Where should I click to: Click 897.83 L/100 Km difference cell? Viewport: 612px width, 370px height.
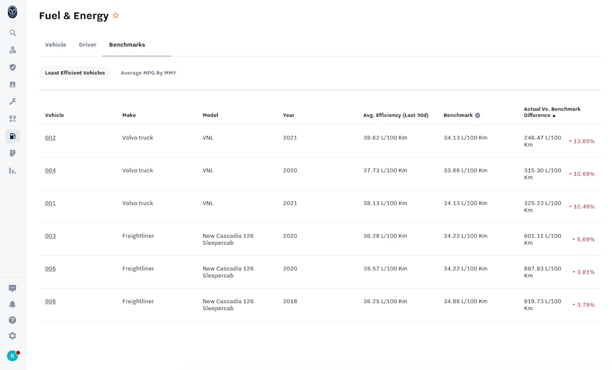[x=542, y=273]
